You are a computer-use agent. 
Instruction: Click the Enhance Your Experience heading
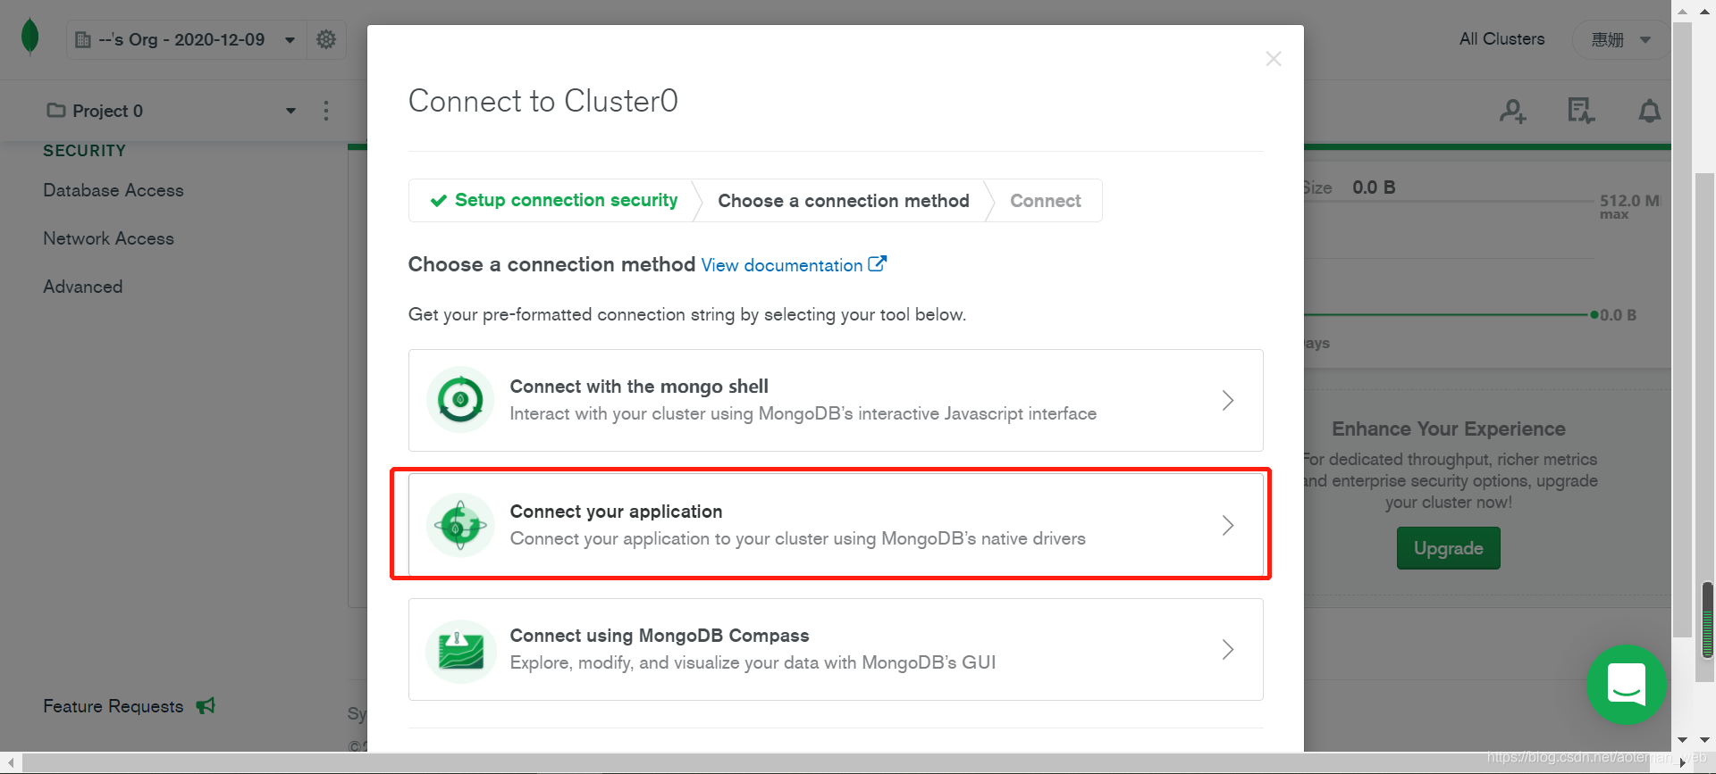(x=1448, y=429)
